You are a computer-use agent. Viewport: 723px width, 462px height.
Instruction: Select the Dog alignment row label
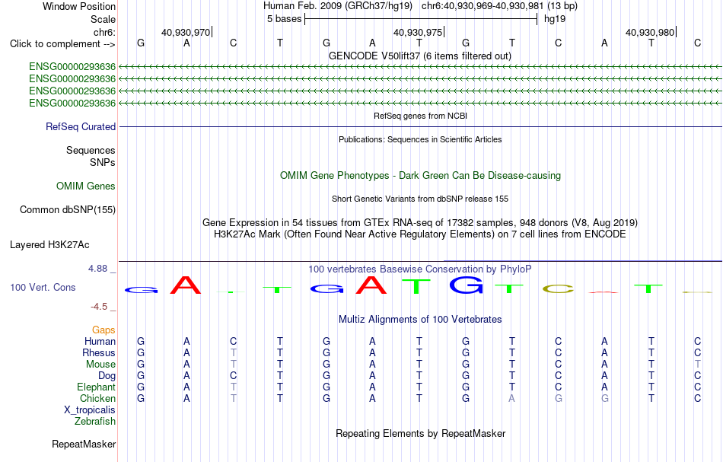107,376
